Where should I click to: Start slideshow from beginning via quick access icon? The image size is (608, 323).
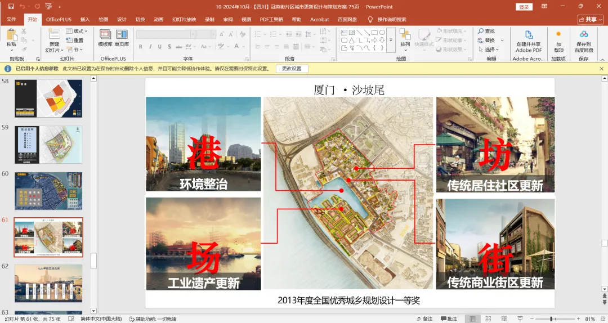pyautogui.click(x=48, y=7)
